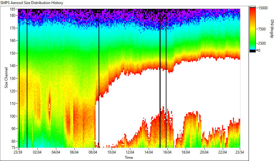275x161 pixels.
Task: Click the 185 size channel axis value
Action: tap(13, 9)
